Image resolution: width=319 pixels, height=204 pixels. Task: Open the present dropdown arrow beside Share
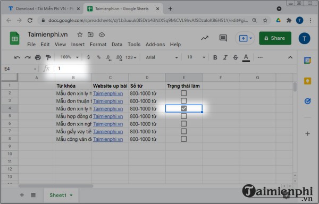250,38
